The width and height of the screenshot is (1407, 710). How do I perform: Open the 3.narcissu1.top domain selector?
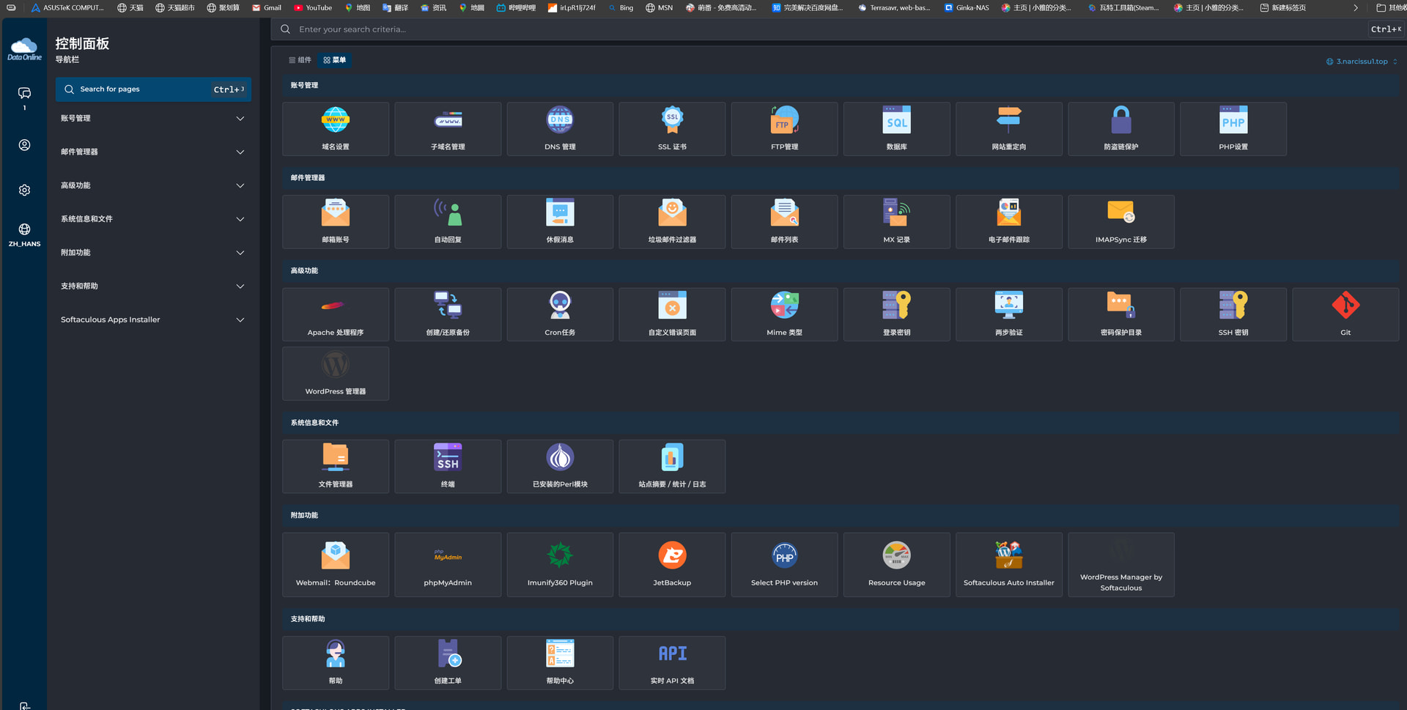click(1362, 62)
